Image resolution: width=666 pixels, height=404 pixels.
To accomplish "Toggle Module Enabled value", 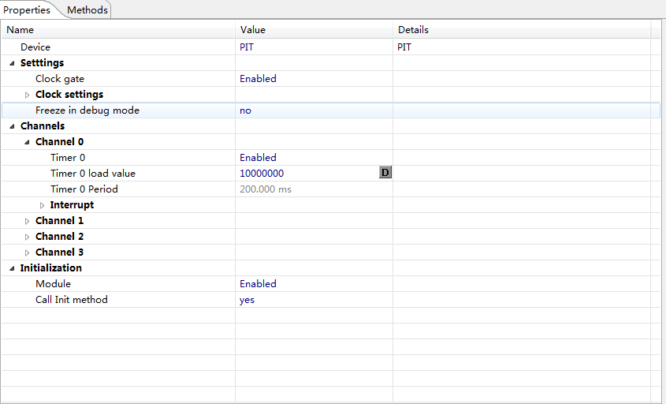I will [258, 283].
